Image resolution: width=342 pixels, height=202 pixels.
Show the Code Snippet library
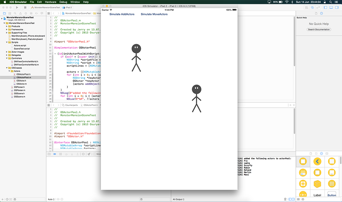click(316, 153)
